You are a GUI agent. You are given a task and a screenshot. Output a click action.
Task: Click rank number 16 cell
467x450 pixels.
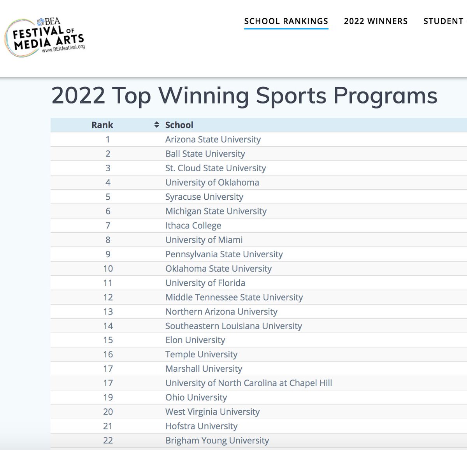point(108,355)
